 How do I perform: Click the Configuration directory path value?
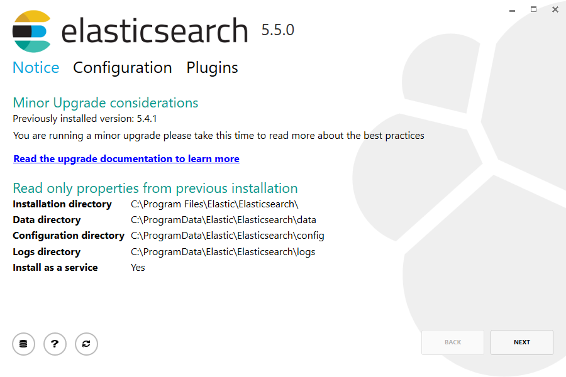coord(228,236)
